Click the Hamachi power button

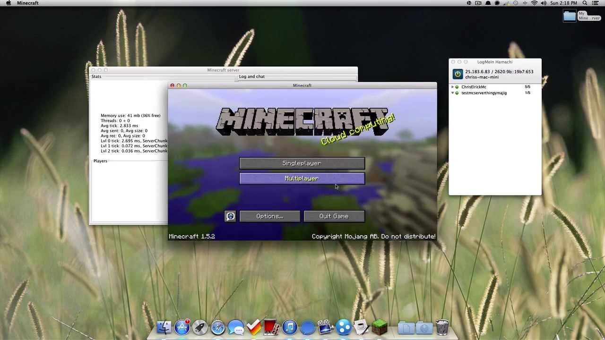pyautogui.click(x=458, y=74)
